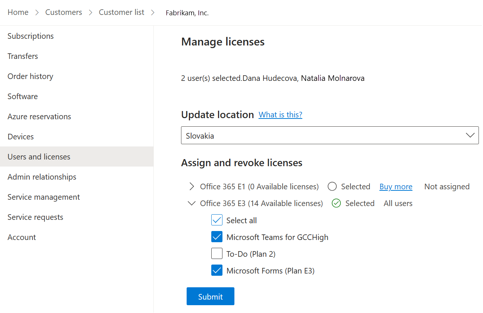Go to Customers via the breadcrumb
This screenshot has height=313, width=483.
[x=63, y=12]
